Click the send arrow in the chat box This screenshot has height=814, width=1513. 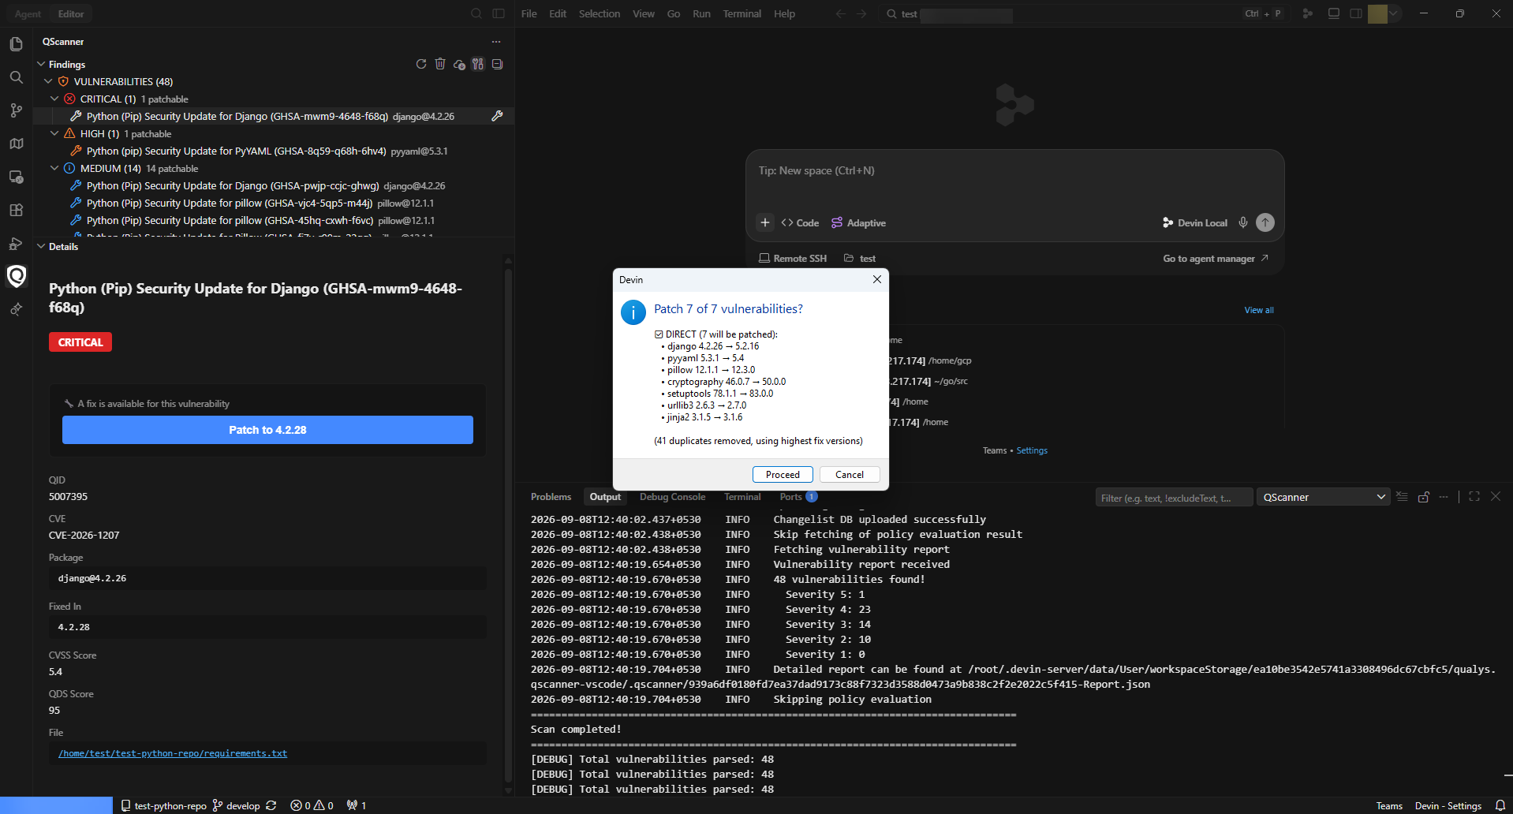(1265, 222)
